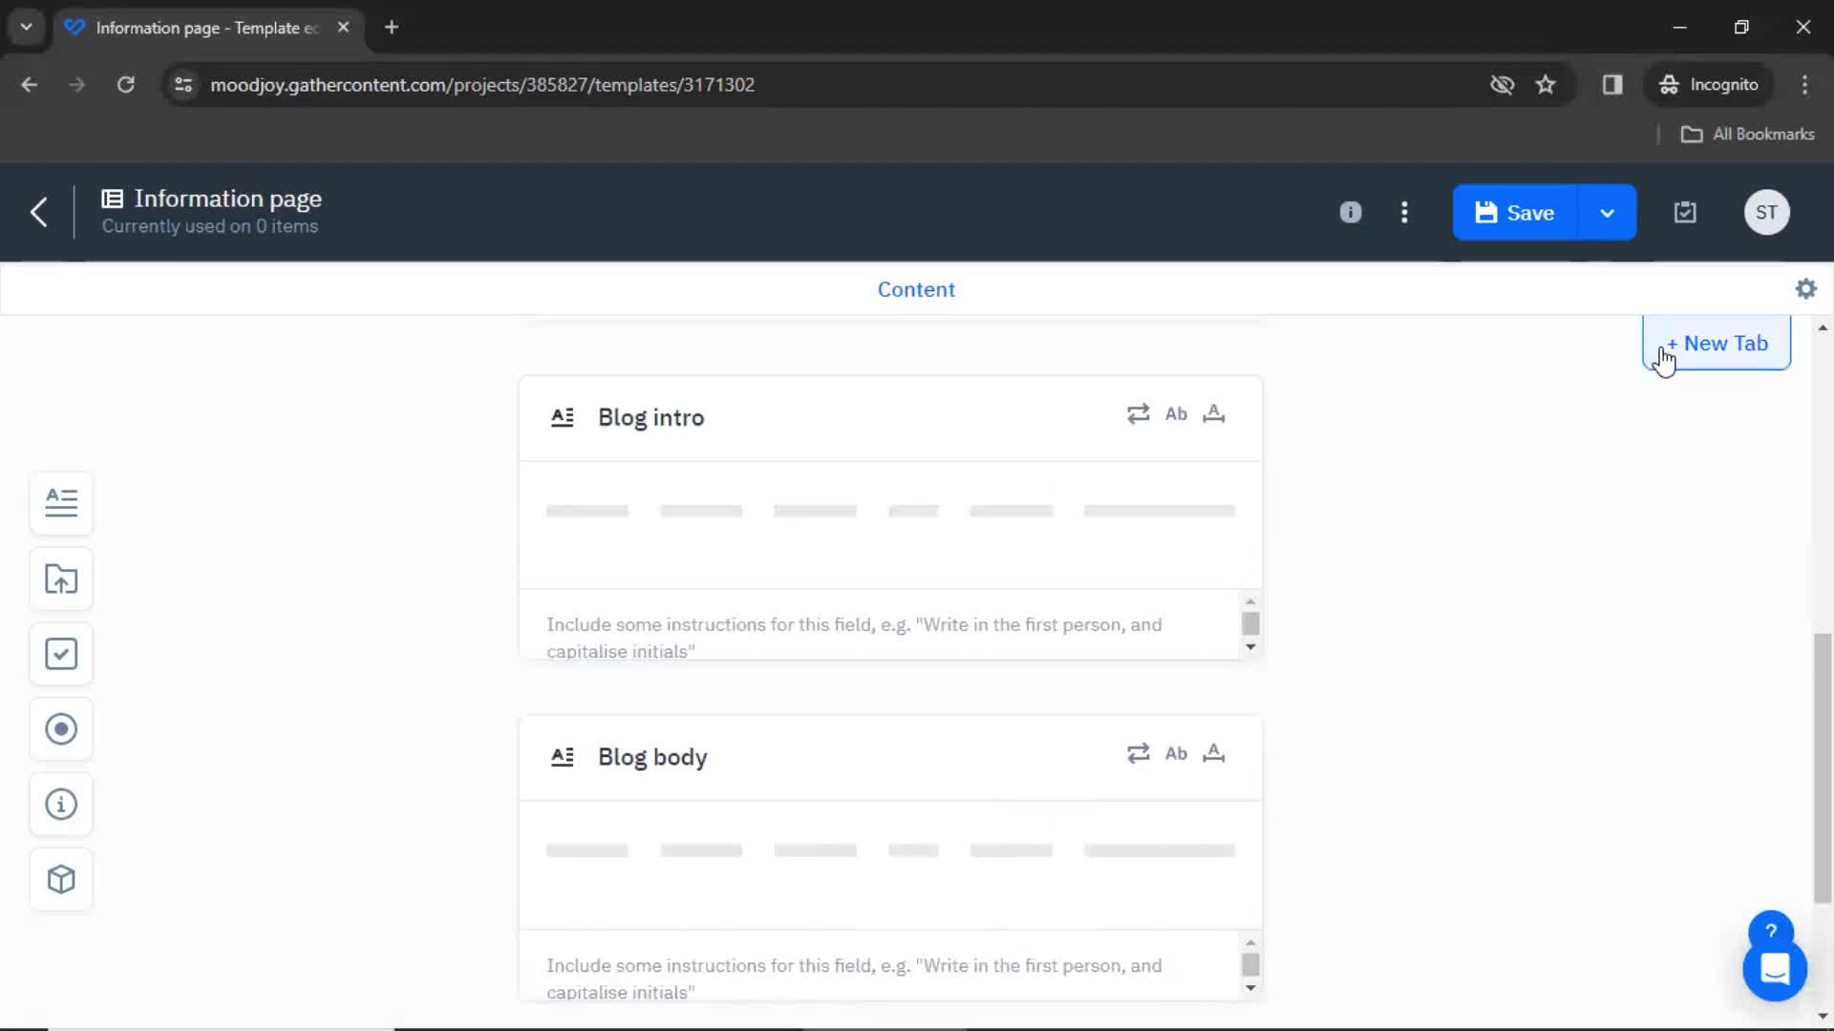The width and height of the screenshot is (1834, 1031).
Task: Click the info icon near template title
Action: 1351,212
